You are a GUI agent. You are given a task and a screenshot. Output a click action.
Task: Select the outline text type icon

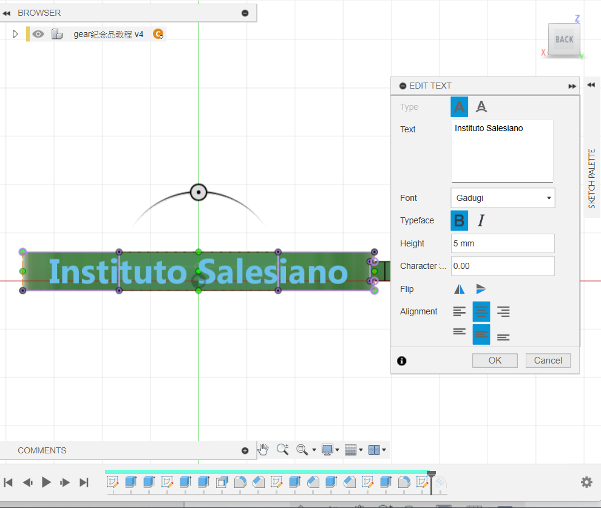(481, 107)
